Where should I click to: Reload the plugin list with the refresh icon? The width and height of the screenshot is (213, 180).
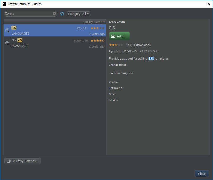click(x=62, y=14)
